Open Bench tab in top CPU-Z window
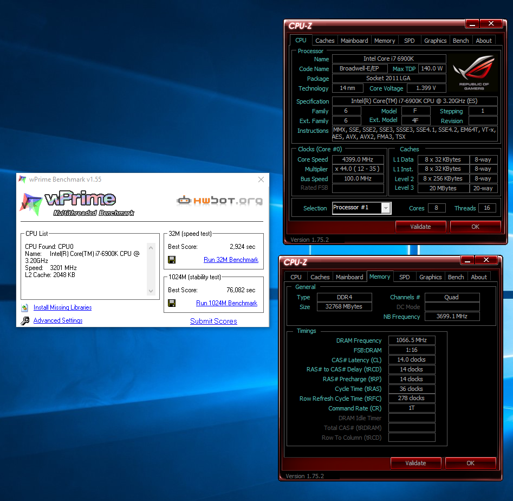Viewport: 513px width, 501px height. click(x=460, y=41)
